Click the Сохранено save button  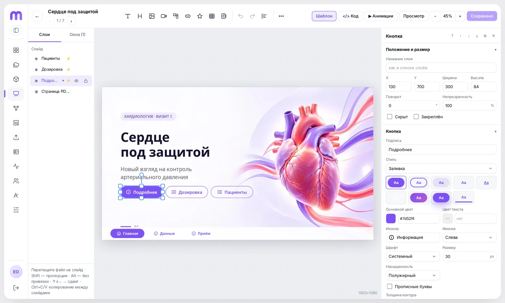[482, 16]
